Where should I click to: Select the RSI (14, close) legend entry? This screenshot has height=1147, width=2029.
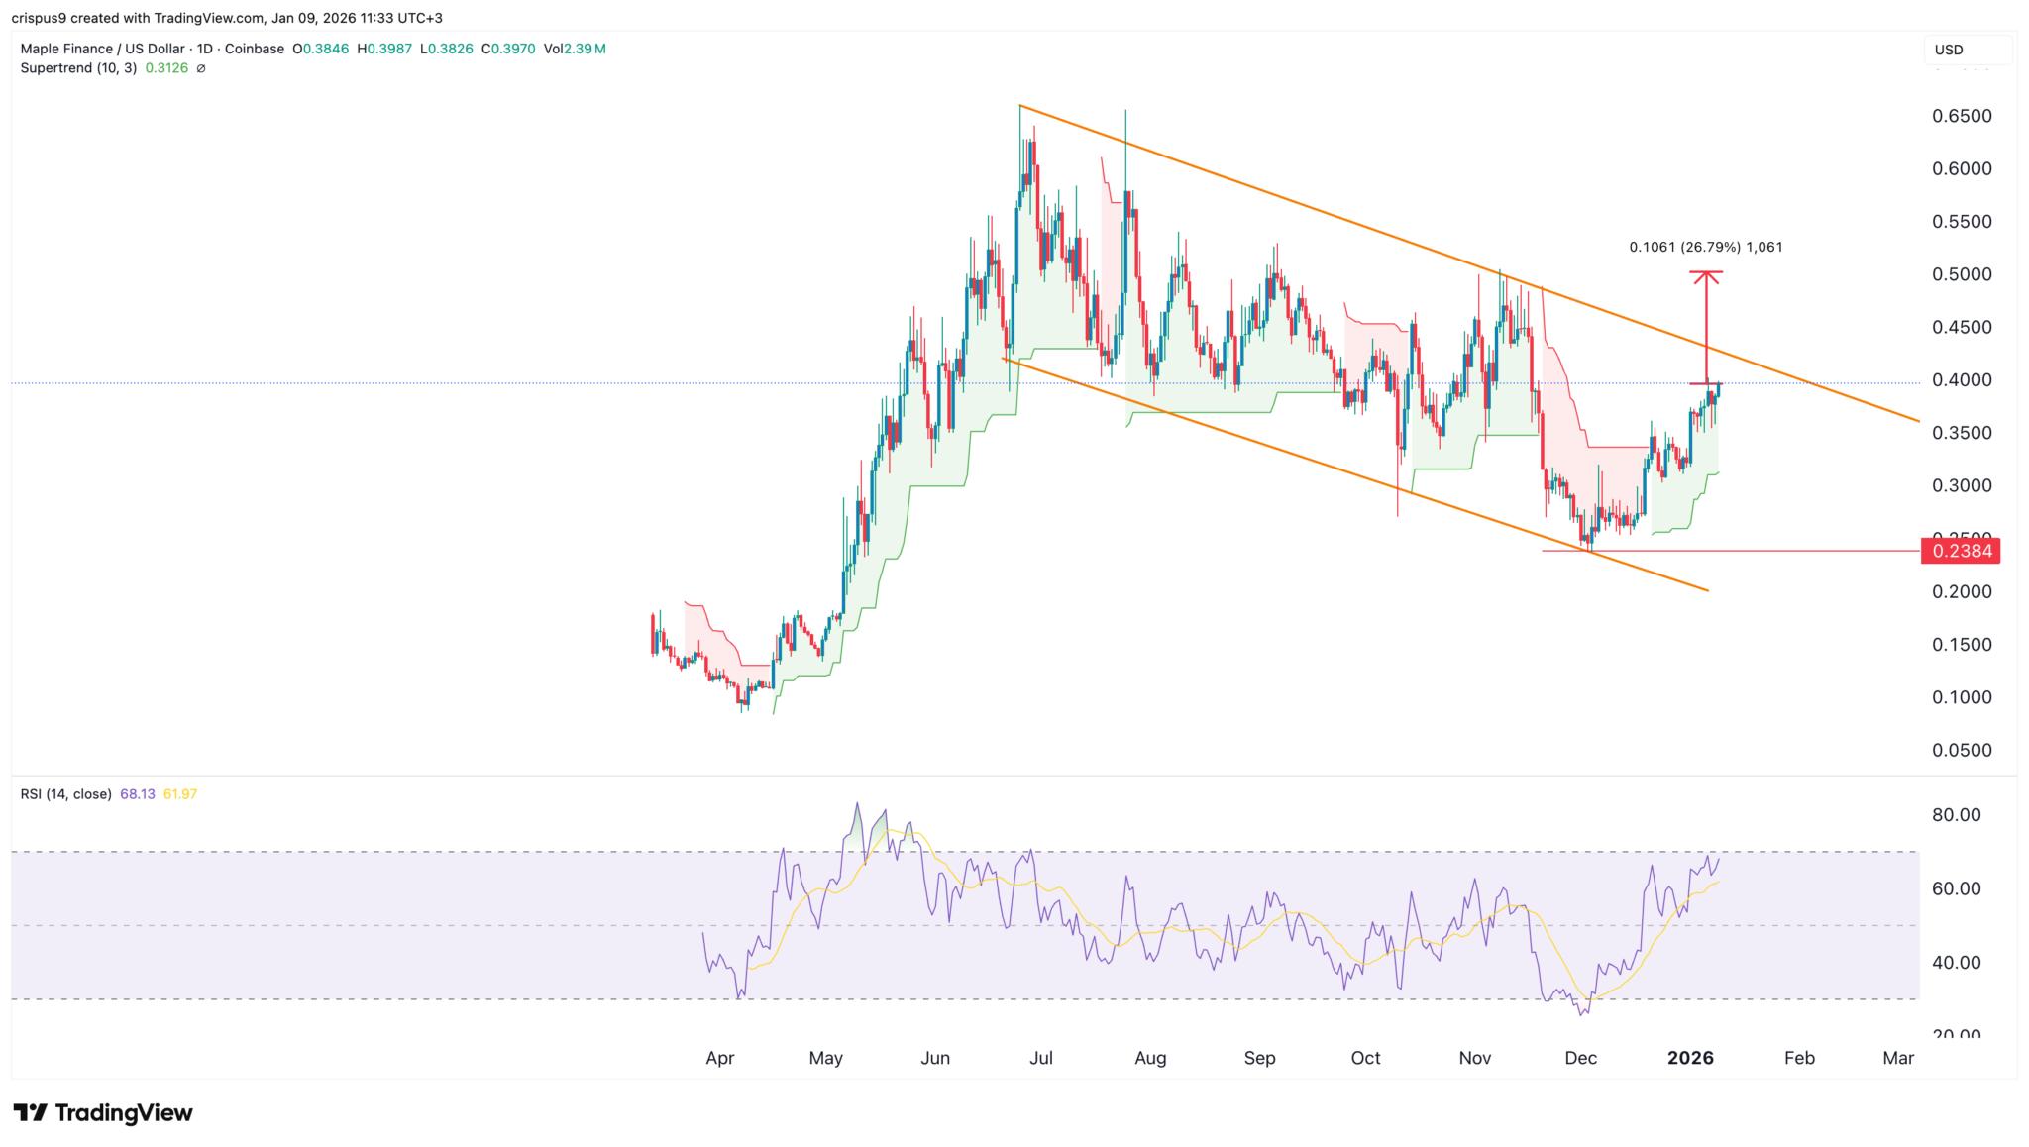(x=65, y=794)
